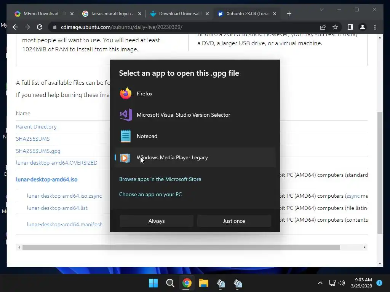Reload the page with the refresh icon
Image resolution: width=390 pixels, height=292 pixels.
click(40, 27)
